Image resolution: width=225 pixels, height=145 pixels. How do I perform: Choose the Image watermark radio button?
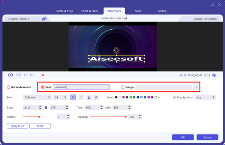click(123, 87)
